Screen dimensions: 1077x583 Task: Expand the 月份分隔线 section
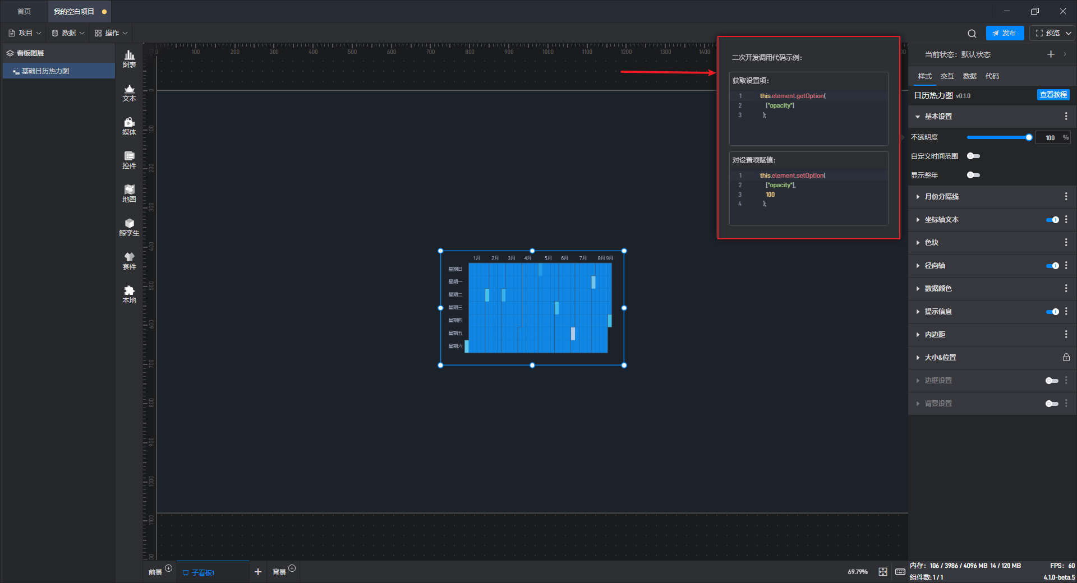click(x=941, y=197)
